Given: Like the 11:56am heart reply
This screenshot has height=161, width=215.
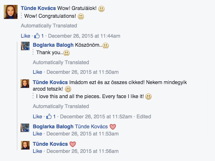Looking at the screenshot, I should pos(37,151).
